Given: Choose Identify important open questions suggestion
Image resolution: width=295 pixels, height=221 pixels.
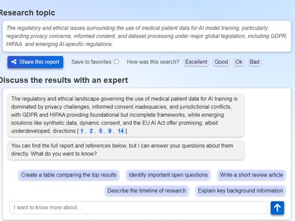Looking at the screenshot, I should (x=168, y=175).
